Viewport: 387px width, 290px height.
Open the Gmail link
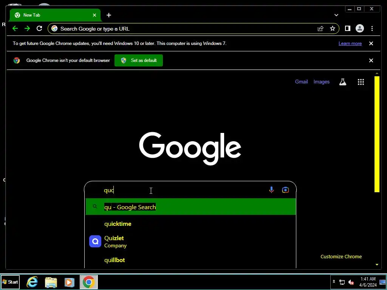301,82
